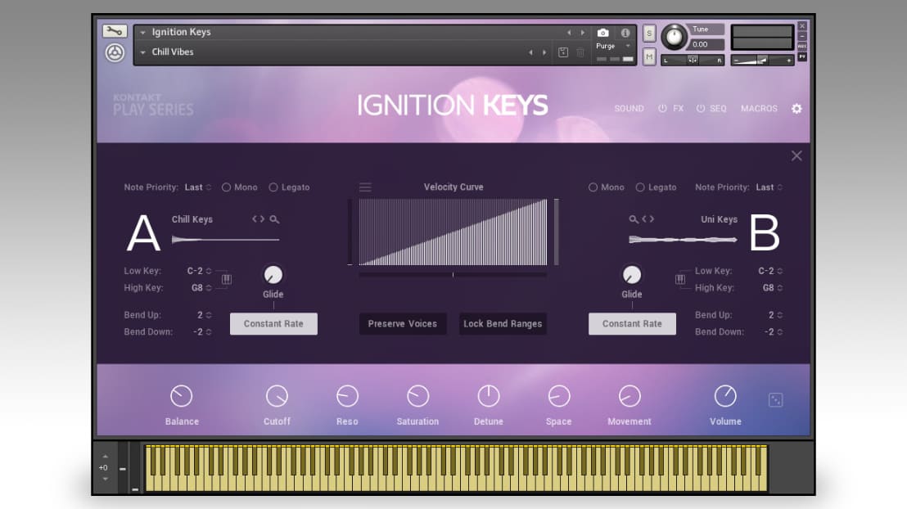The height and width of the screenshot is (509, 907).
Task: Mute the instrument with the M toggle
Action: (648, 56)
